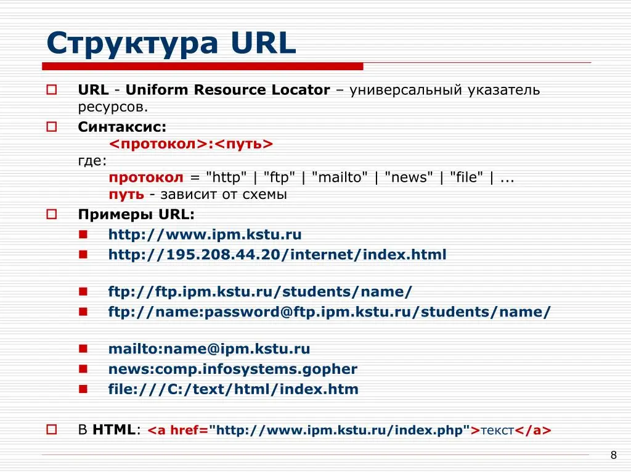The width and height of the screenshot is (631, 473).
Task: Click quoted "file" in the protocol list
Action: coord(466,177)
